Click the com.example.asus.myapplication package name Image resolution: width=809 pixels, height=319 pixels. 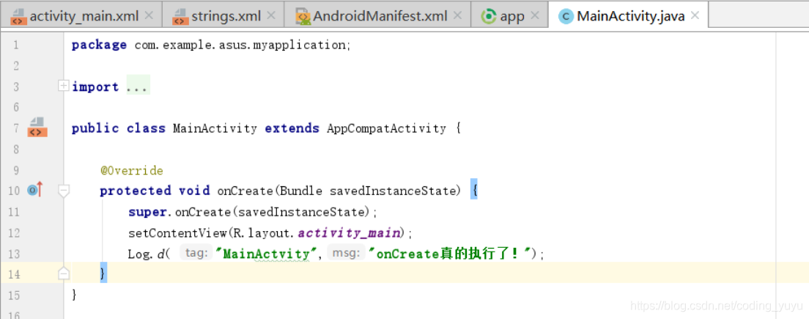tap(240, 45)
